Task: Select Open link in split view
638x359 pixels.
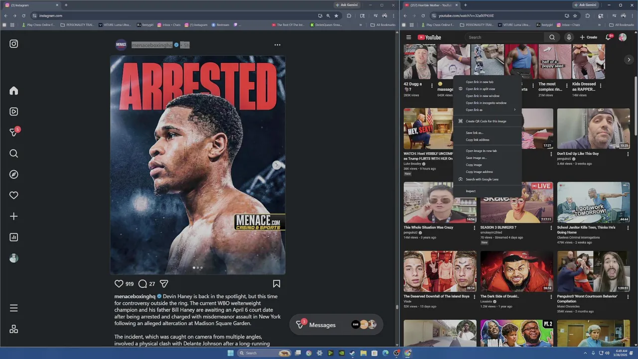Action: [x=487, y=89]
